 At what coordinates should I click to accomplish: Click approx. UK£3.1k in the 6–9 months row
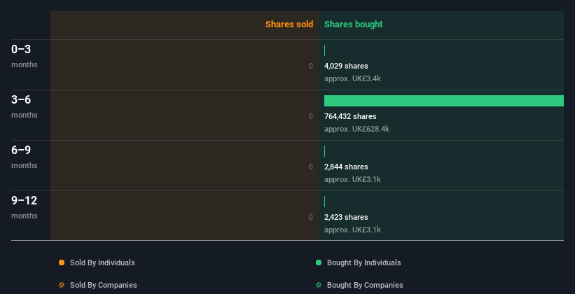pyautogui.click(x=352, y=179)
